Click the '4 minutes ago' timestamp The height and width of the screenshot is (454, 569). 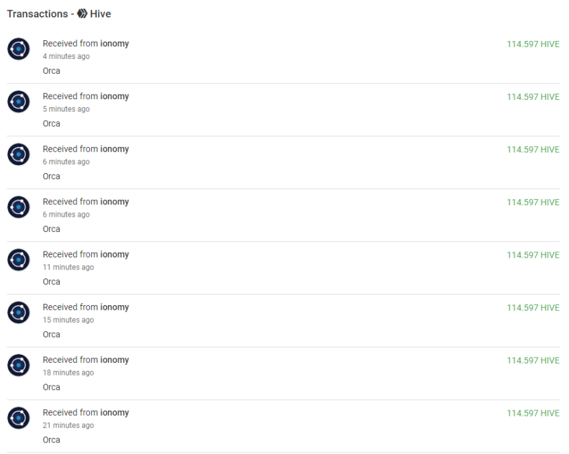tap(66, 56)
